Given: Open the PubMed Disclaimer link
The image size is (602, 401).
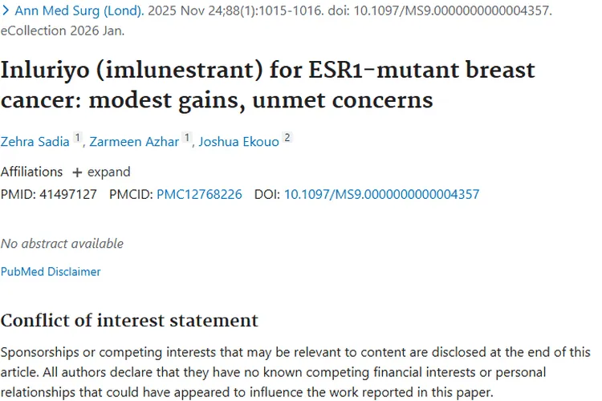Looking at the screenshot, I should pos(51,272).
